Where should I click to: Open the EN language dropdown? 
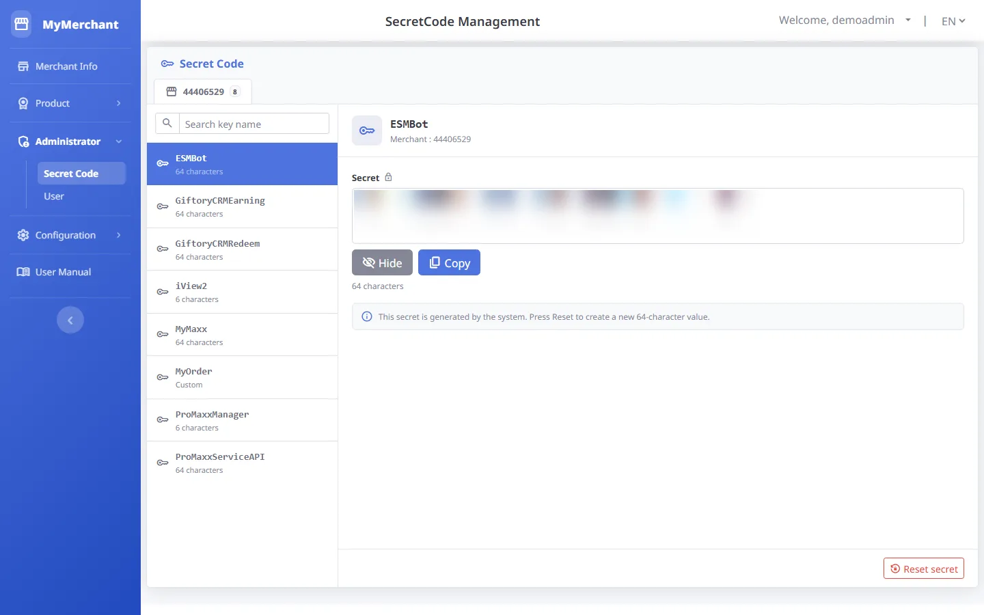pyautogui.click(x=953, y=21)
